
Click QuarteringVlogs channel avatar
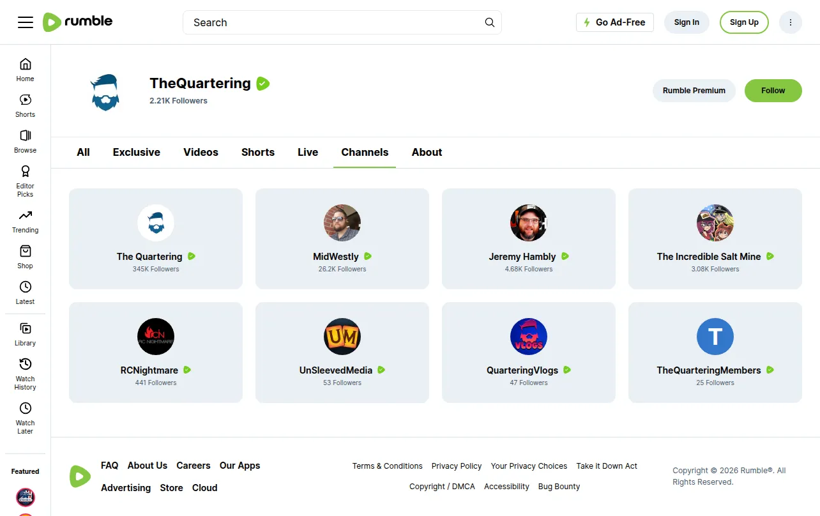[x=529, y=337]
